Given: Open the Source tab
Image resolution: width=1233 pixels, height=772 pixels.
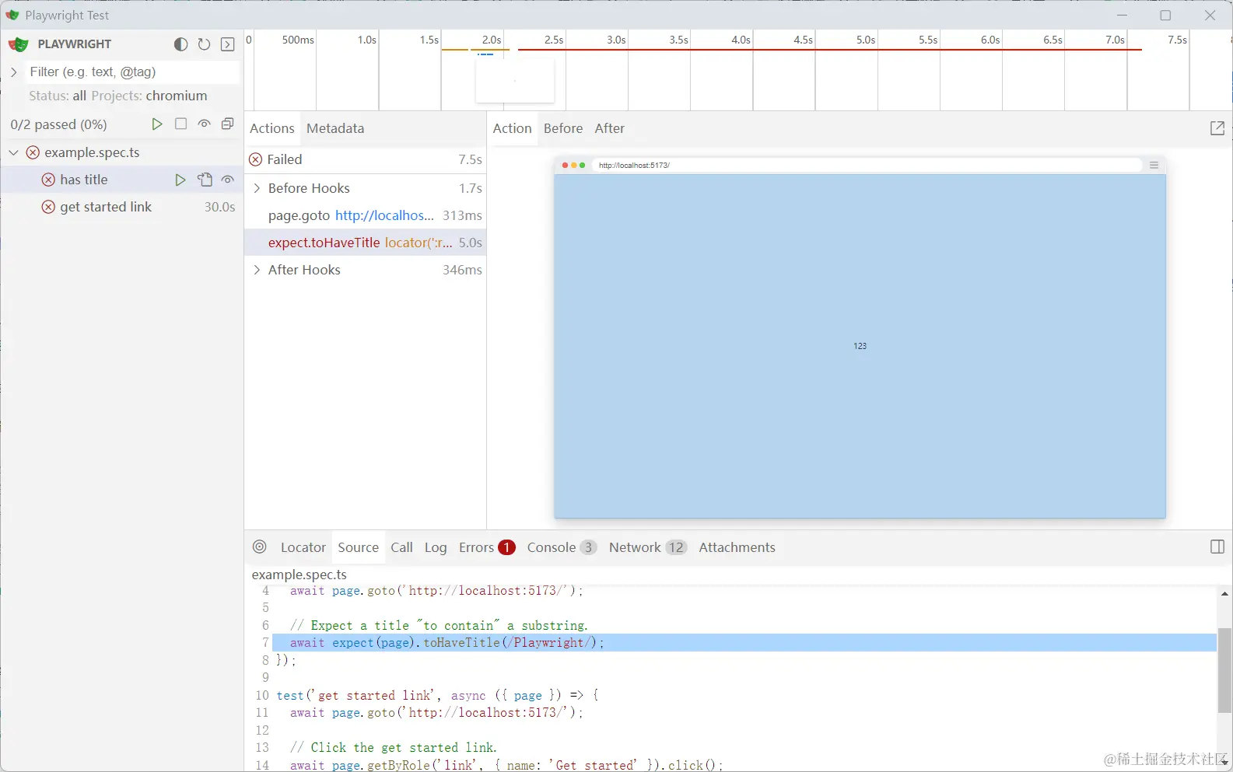Looking at the screenshot, I should (x=359, y=547).
